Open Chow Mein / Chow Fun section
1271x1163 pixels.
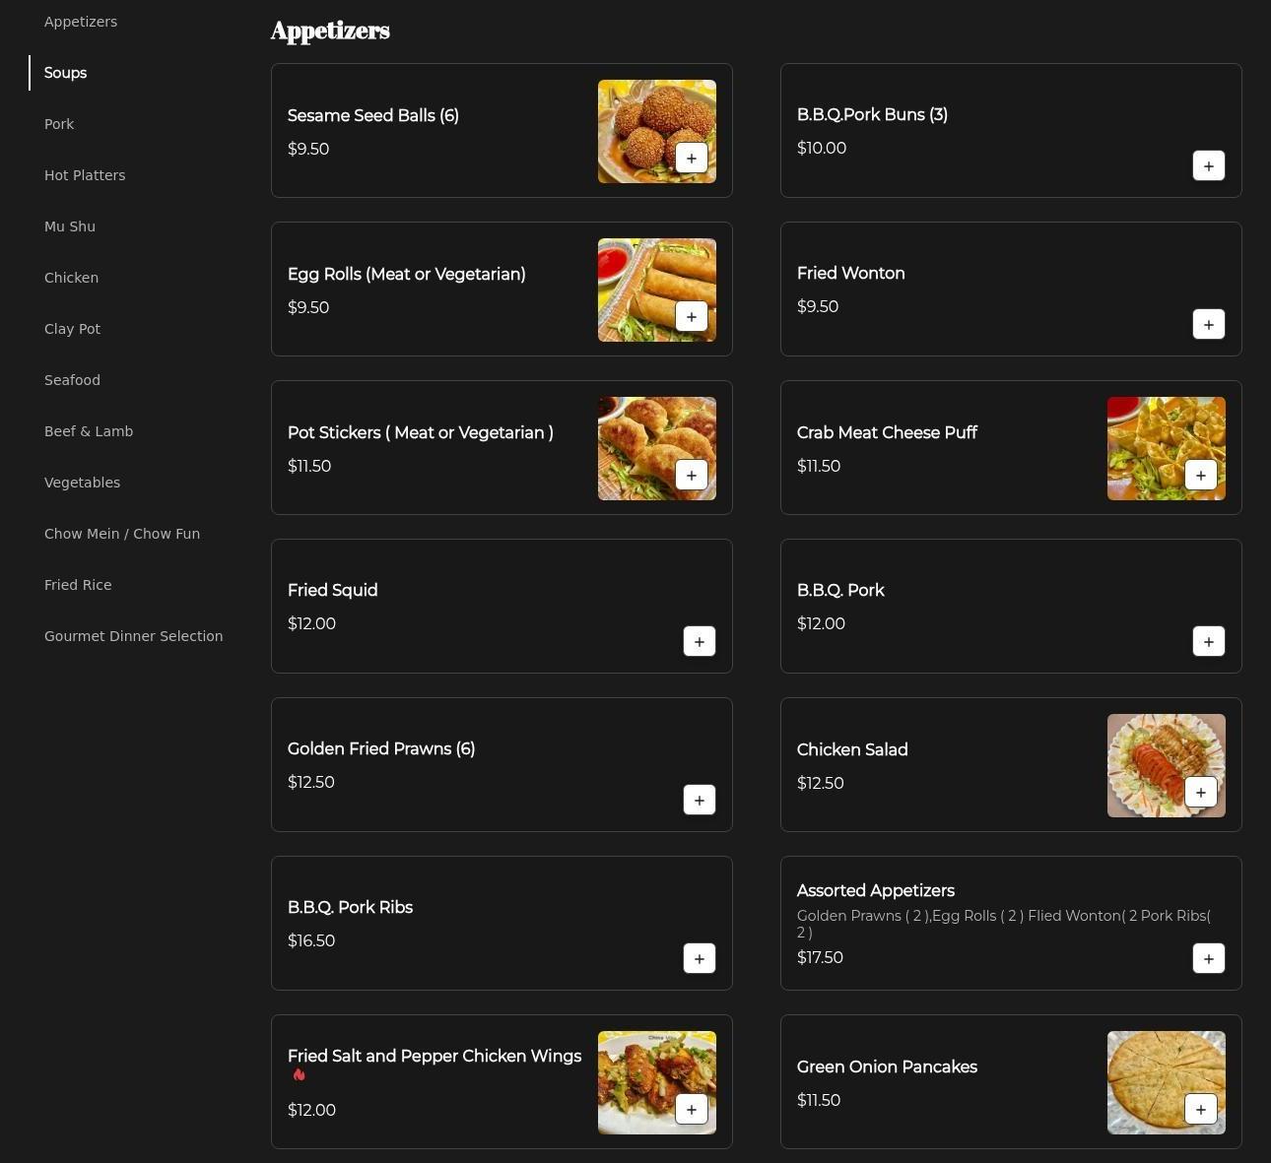pos(122,534)
